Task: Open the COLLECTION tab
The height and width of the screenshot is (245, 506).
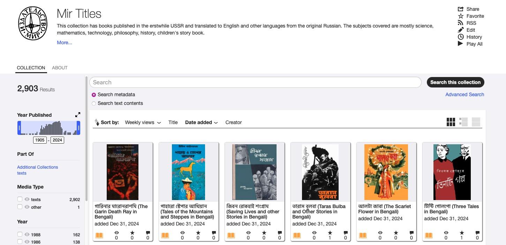Action: click(31, 68)
